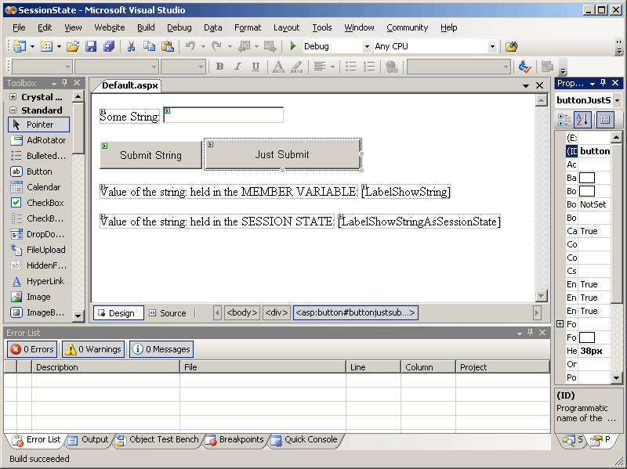Click the Save icon in the toolbar
627x469 pixels.
point(91,47)
